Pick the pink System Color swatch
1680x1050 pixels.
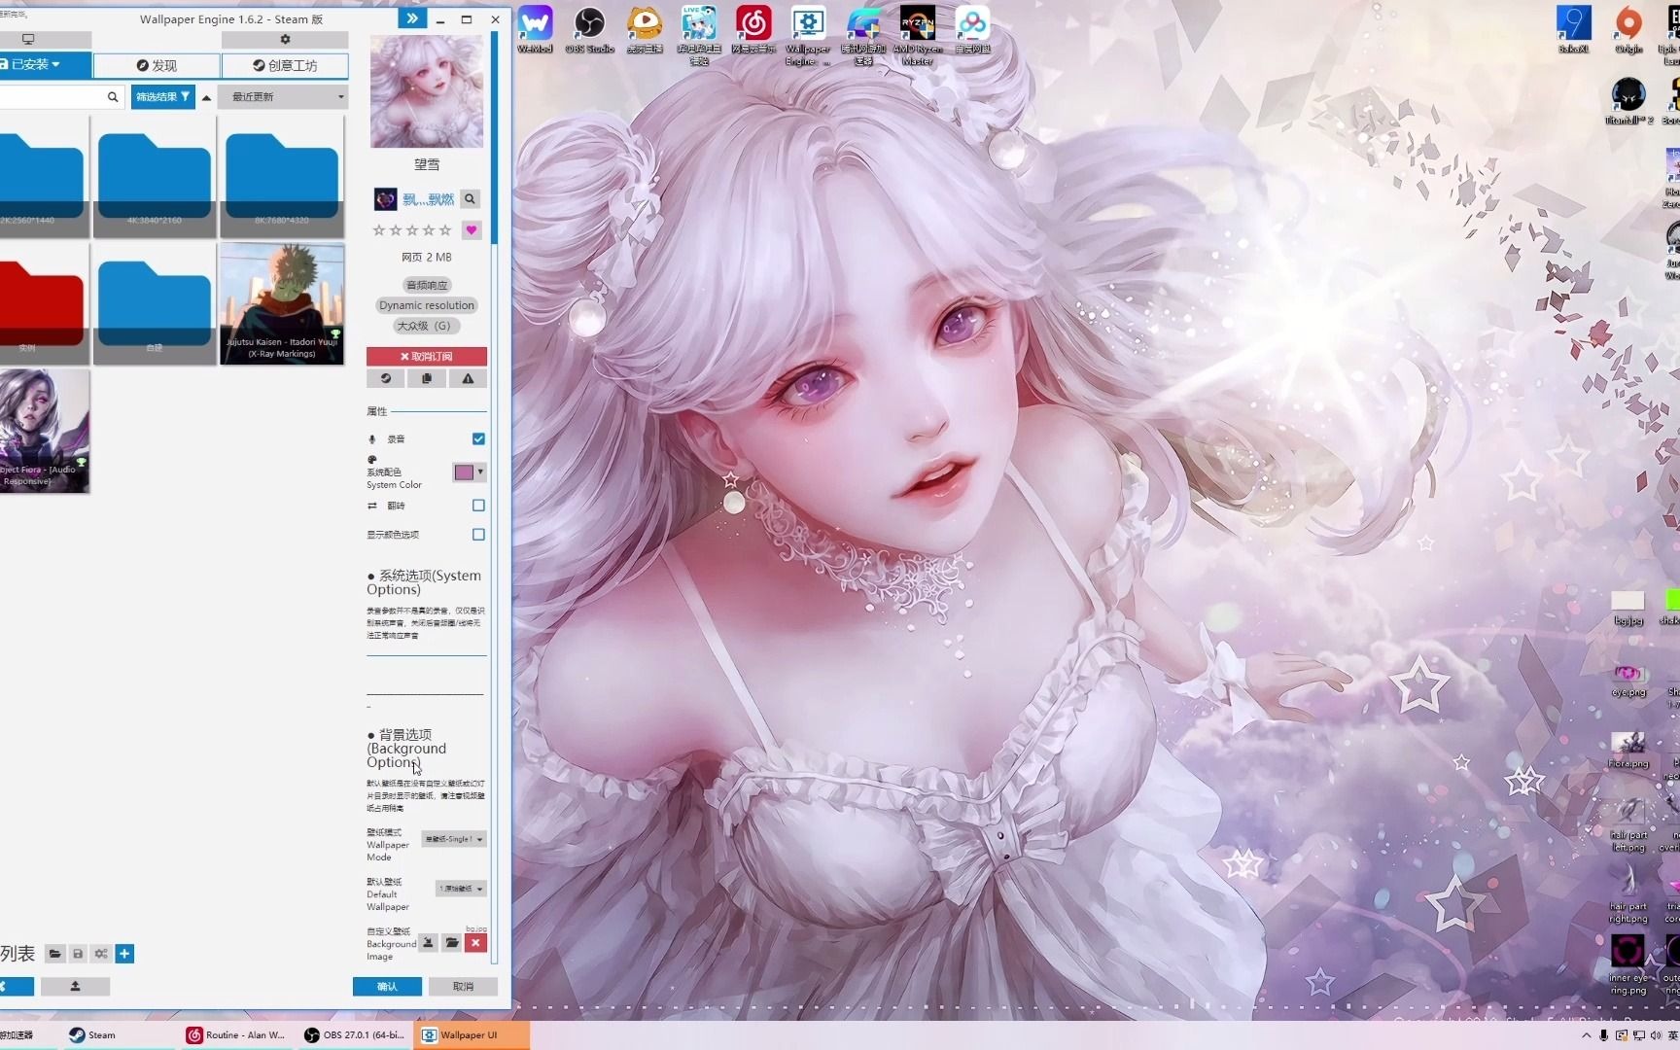[x=464, y=472]
